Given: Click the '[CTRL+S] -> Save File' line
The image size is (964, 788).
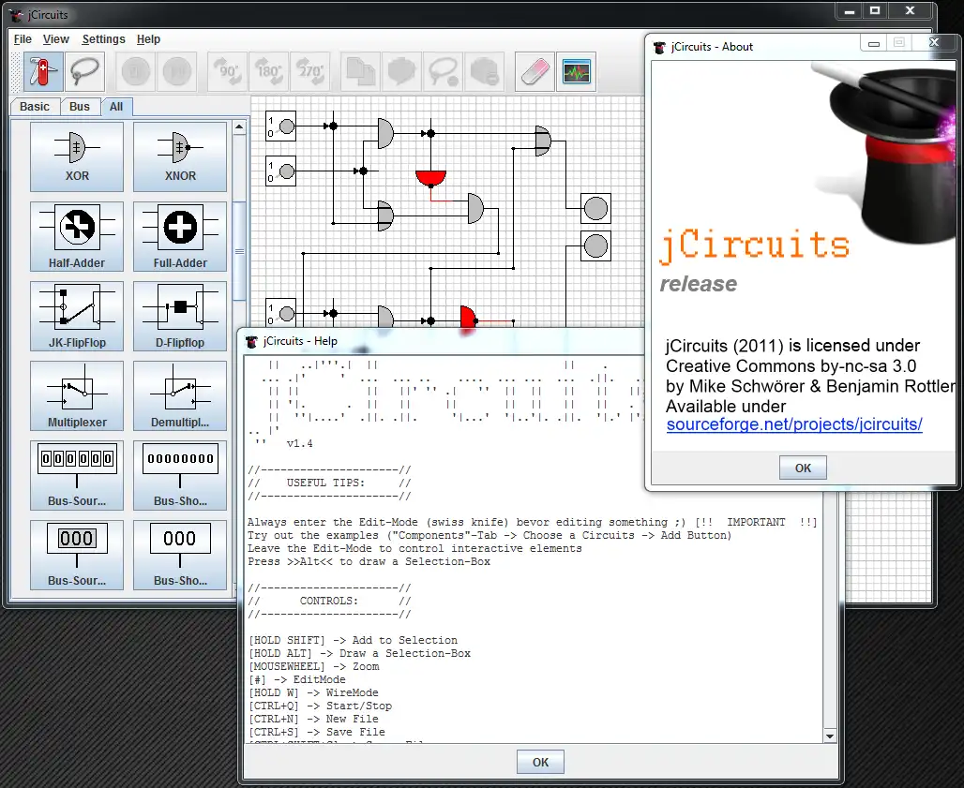Looking at the screenshot, I should (x=317, y=732).
